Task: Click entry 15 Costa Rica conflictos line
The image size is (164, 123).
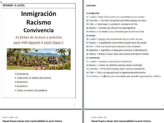Action: click(x=123, y=76)
